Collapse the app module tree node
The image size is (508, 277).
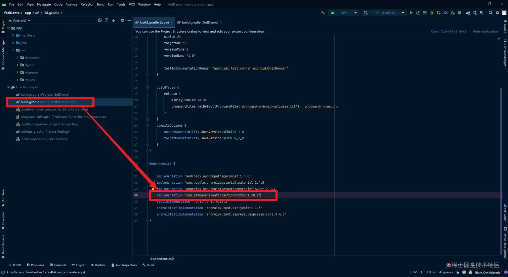point(9,28)
